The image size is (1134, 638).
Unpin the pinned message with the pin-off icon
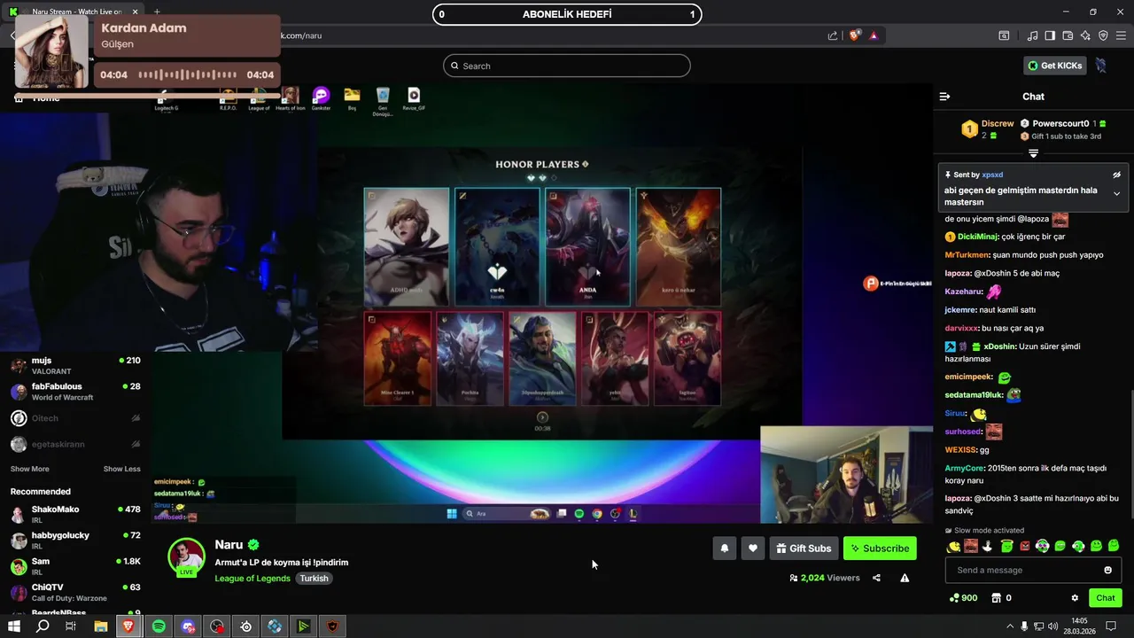1116,175
